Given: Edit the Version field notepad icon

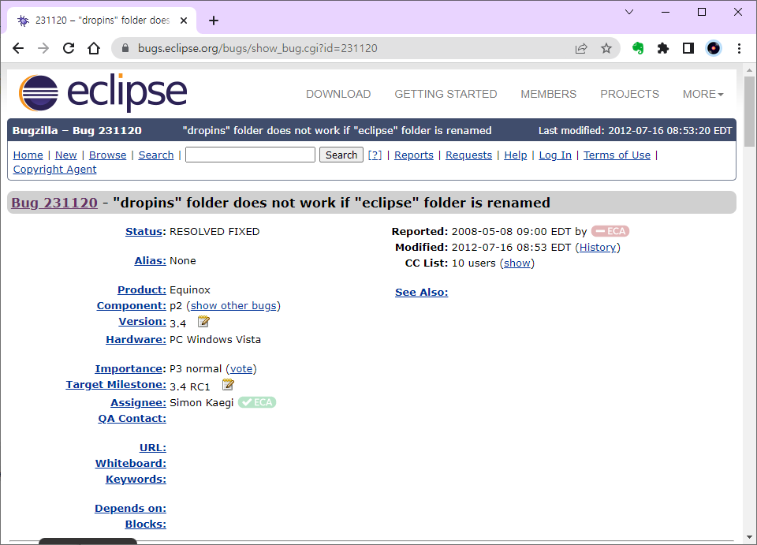Looking at the screenshot, I should point(203,322).
